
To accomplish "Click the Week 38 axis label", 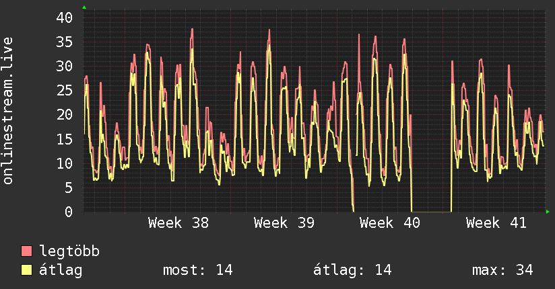I will (178, 223).
